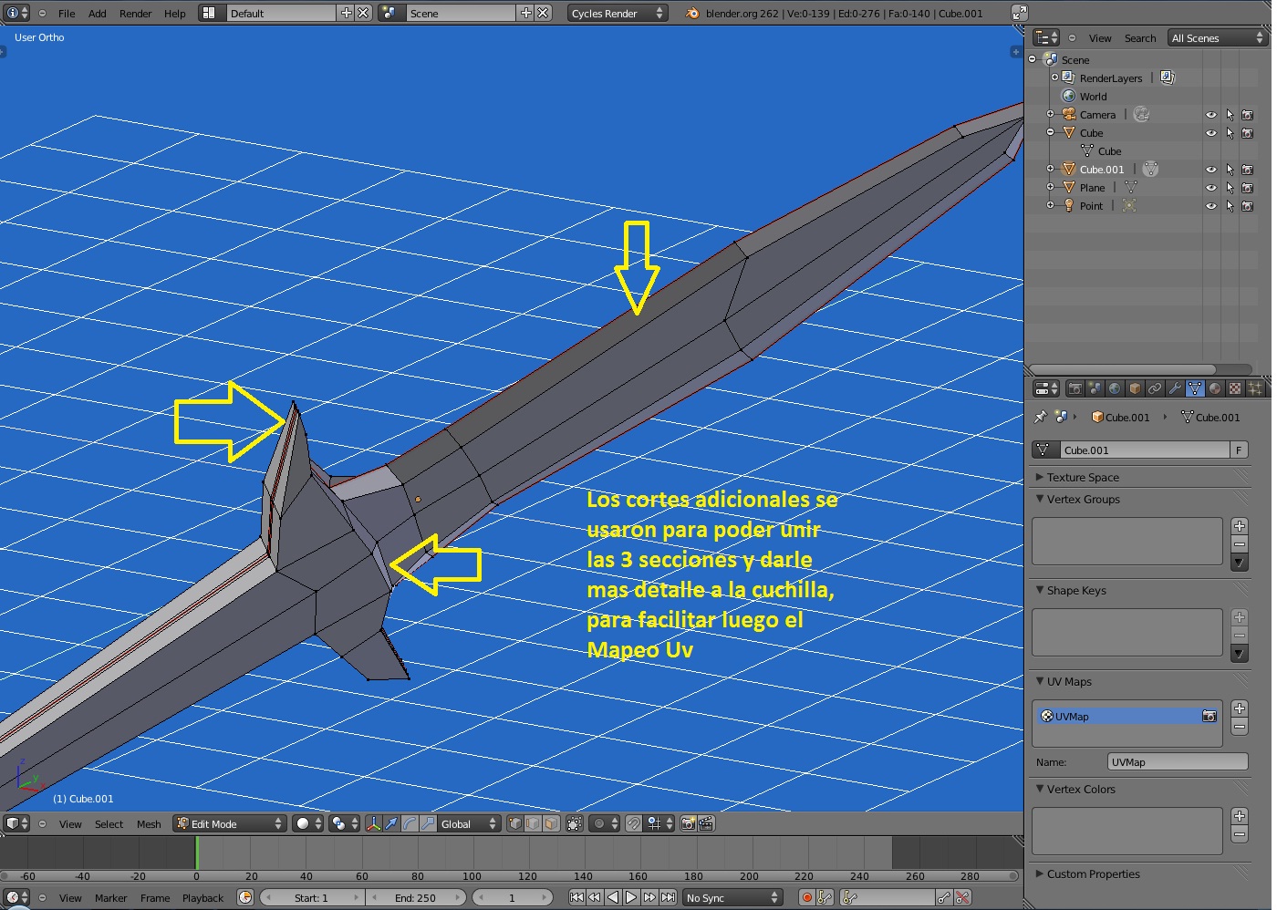Open the Global orientation dropdown
Image resolution: width=1277 pixels, height=910 pixels.
469,823
